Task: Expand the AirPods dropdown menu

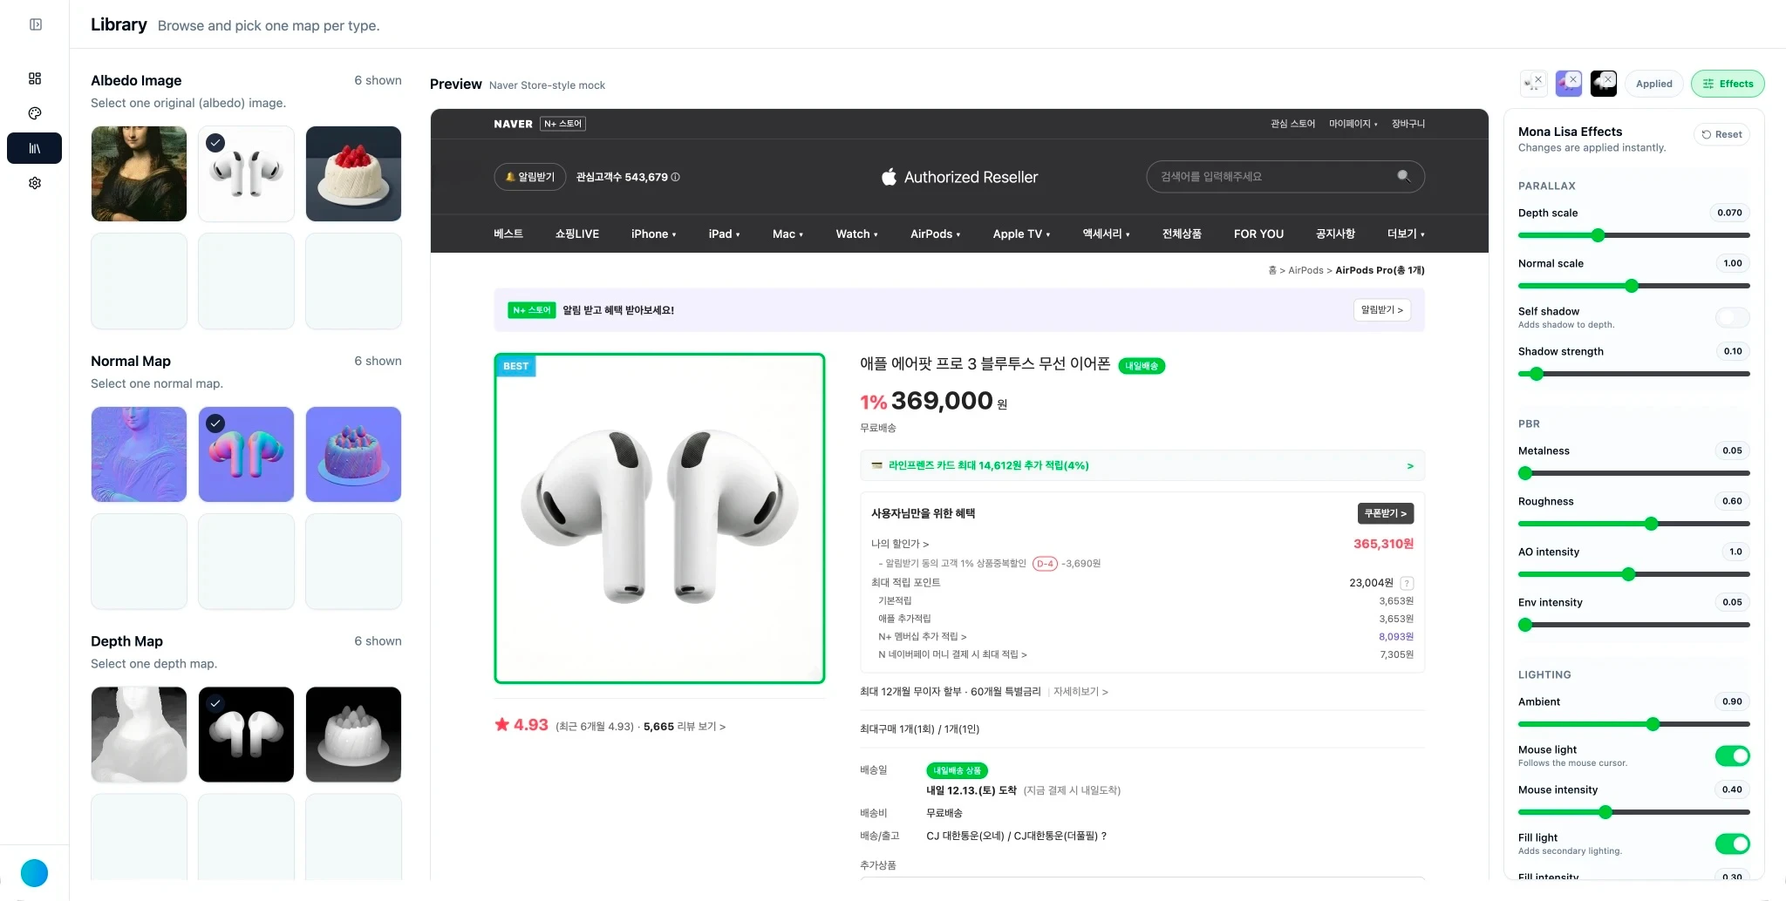Action: tap(935, 234)
